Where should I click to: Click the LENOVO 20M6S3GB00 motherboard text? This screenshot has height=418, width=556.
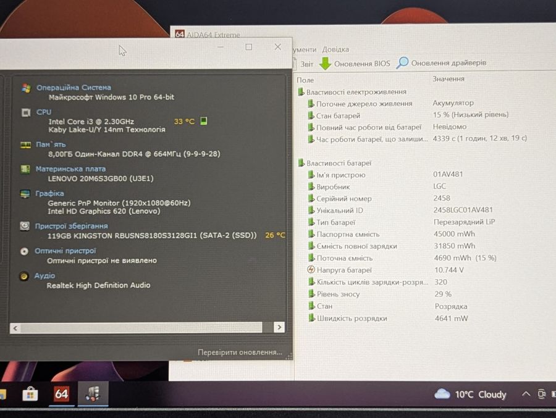pyautogui.click(x=101, y=178)
